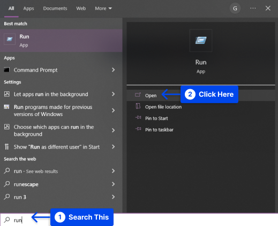The width and height of the screenshot is (278, 226).
Task: Expand the 'run 3' suggestion chevron
Action: point(113,197)
